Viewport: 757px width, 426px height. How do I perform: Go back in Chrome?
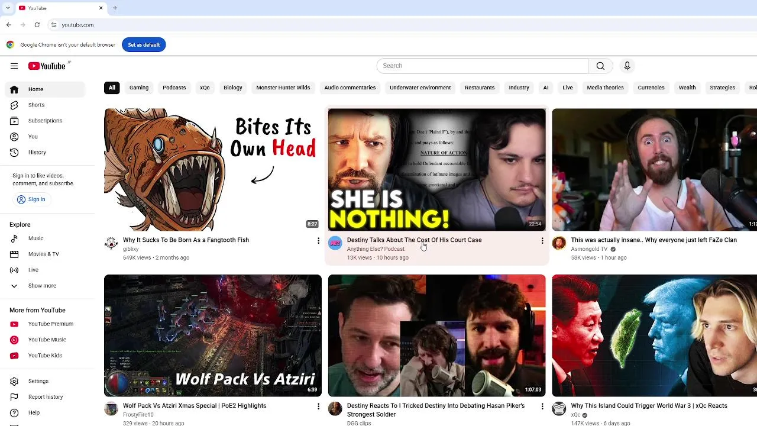8,25
